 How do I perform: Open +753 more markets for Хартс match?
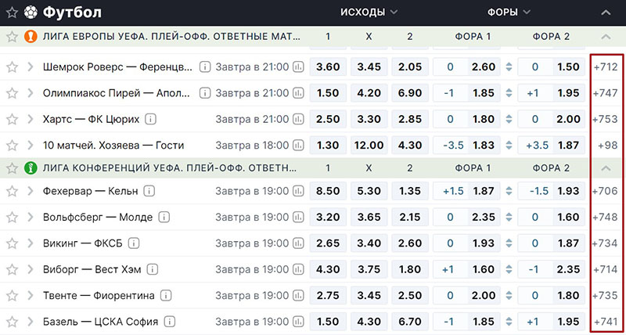click(605, 119)
